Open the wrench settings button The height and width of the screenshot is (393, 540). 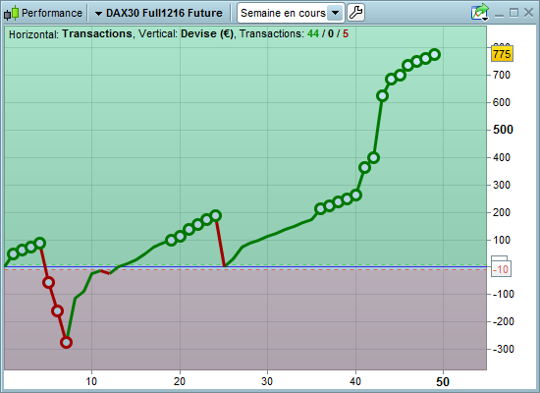[x=355, y=13]
